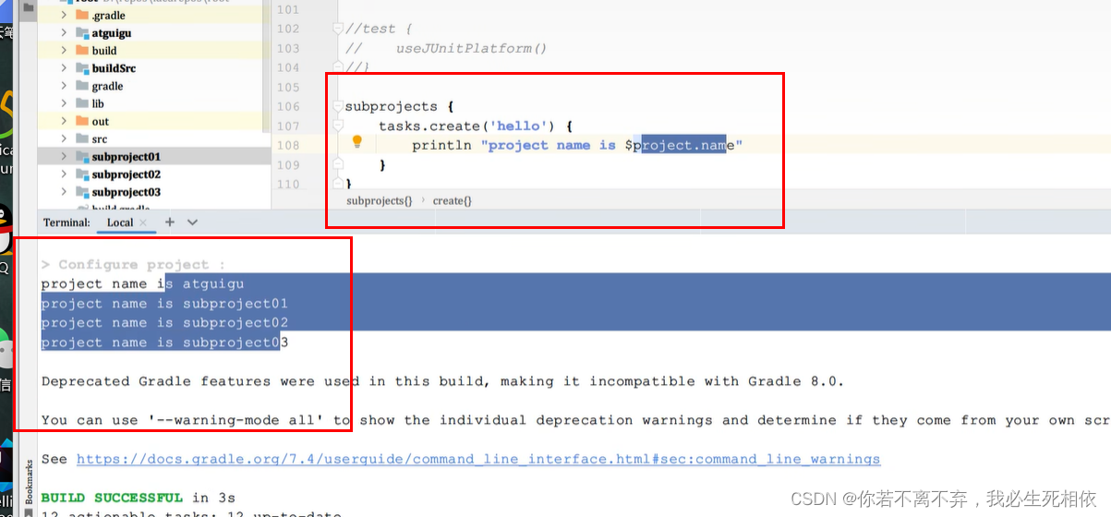The height and width of the screenshot is (517, 1111).
Task: Select buildSrc in the project tree
Action: (x=114, y=68)
